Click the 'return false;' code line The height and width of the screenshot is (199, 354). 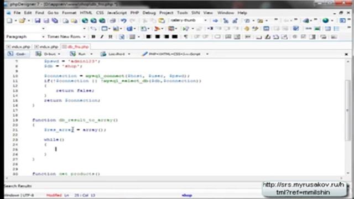(75, 91)
